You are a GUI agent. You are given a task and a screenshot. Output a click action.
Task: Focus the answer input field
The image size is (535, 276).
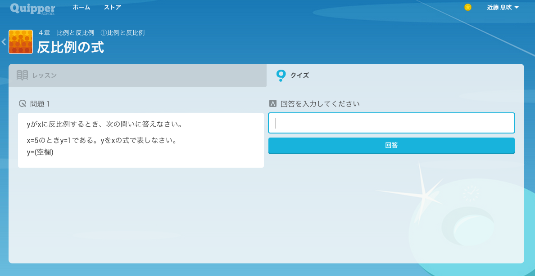pyautogui.click(x=391, y=123)
